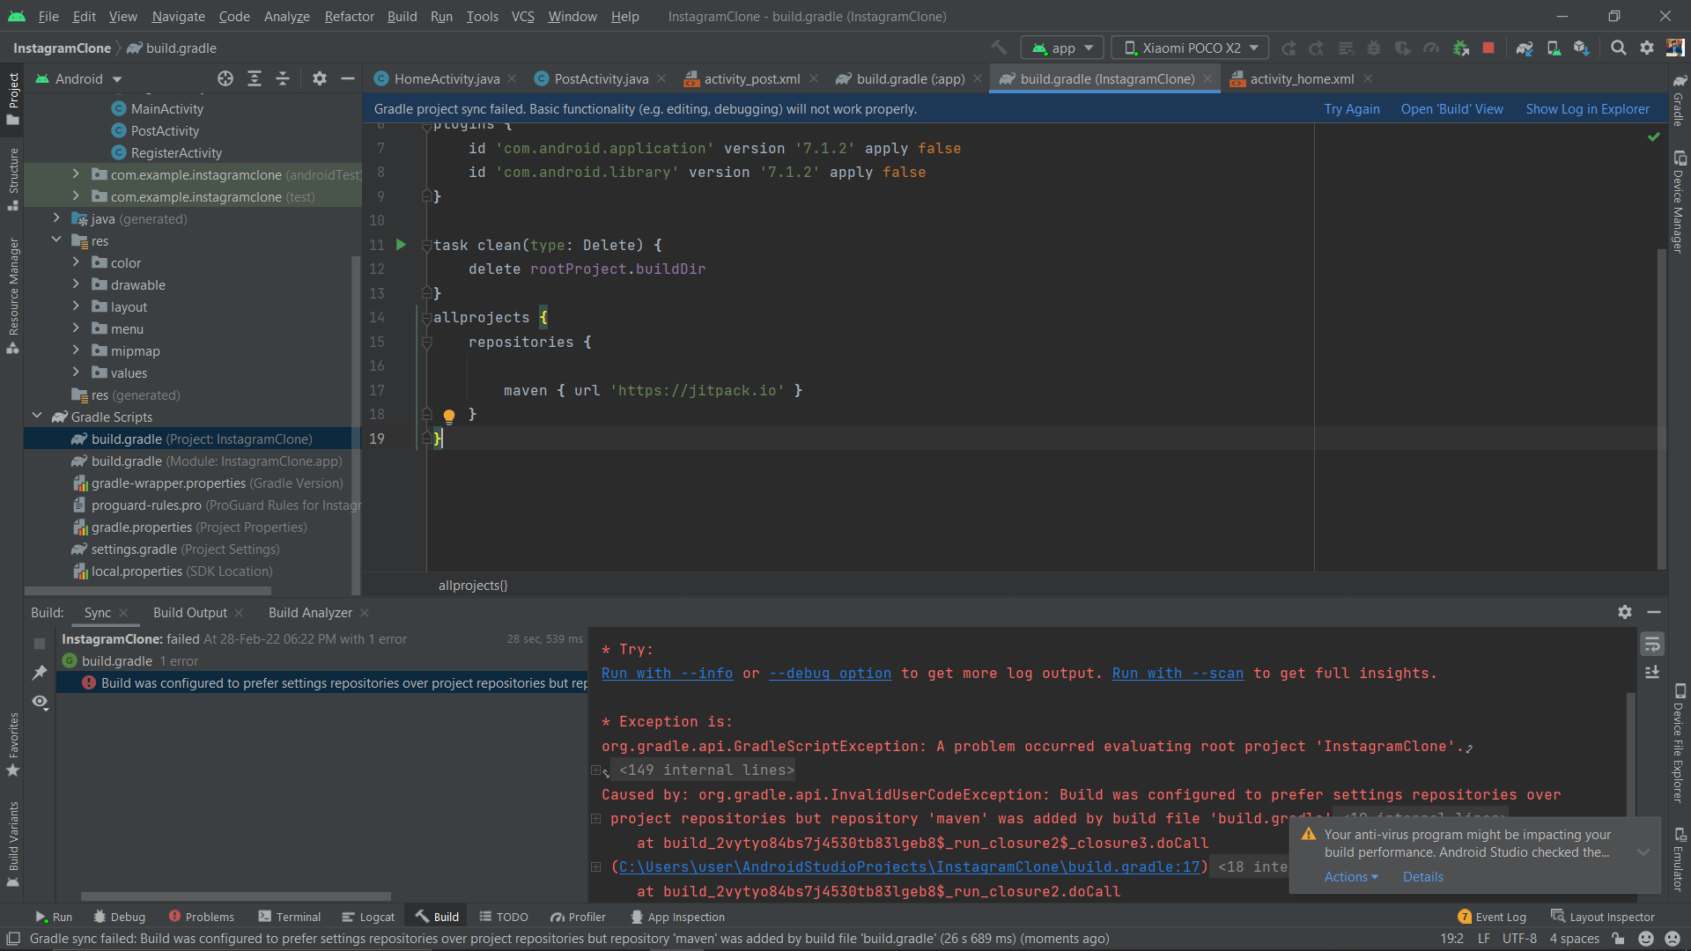Collapse All items in Project tree
Image resolution: width=1691 pixels, height=951 pixels.
(x=283, y=78)
